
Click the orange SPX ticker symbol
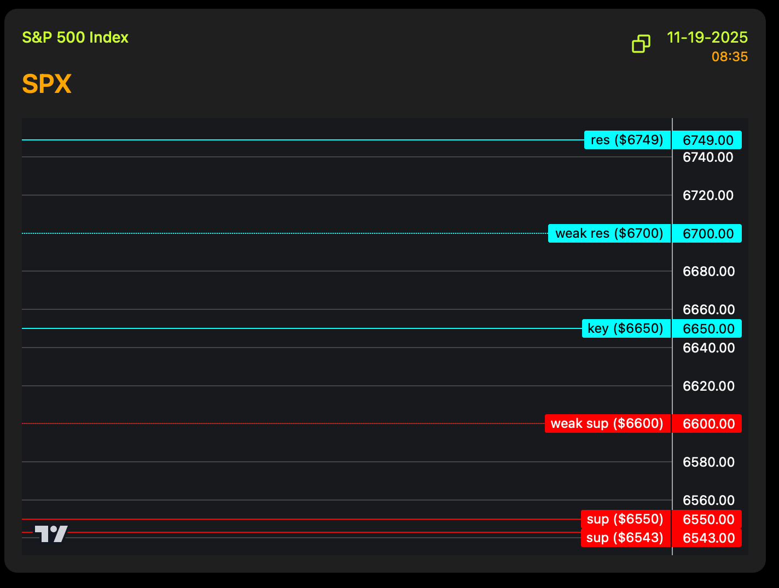[46, 84]
